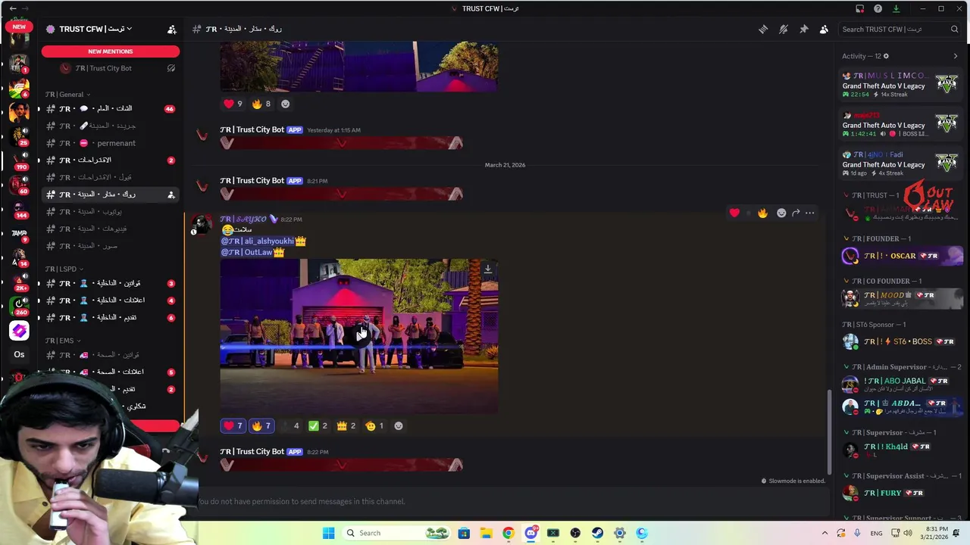Click the @ali_alshyoukhi mention
Viewport: 970px width, 545px height.
pos(263,241)
